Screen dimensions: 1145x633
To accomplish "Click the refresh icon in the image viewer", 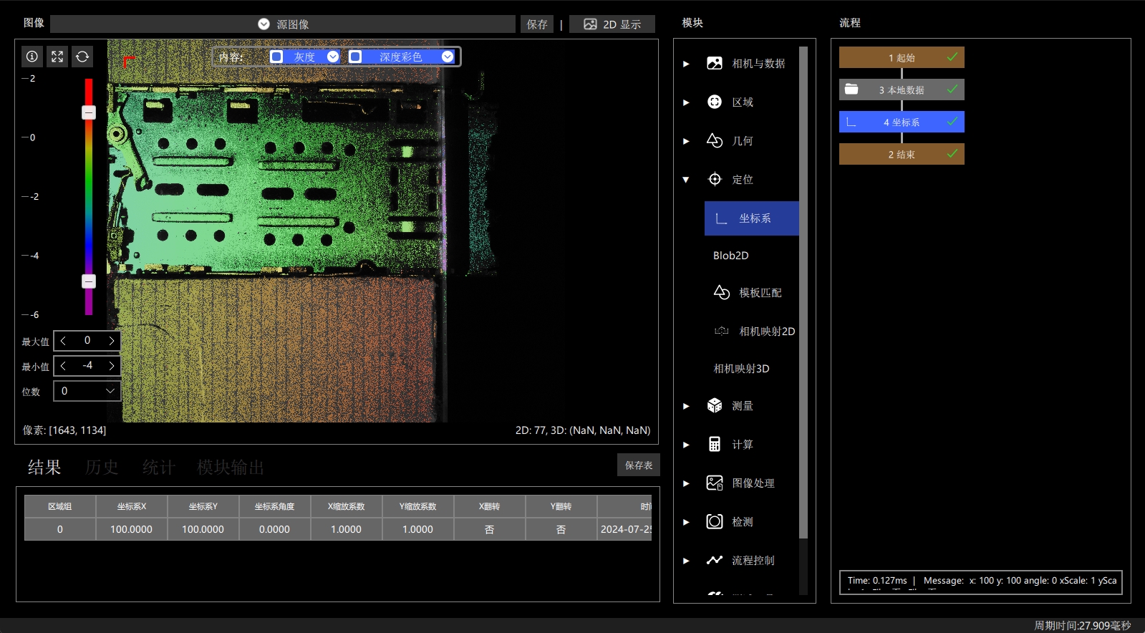I will click(82, 57).
